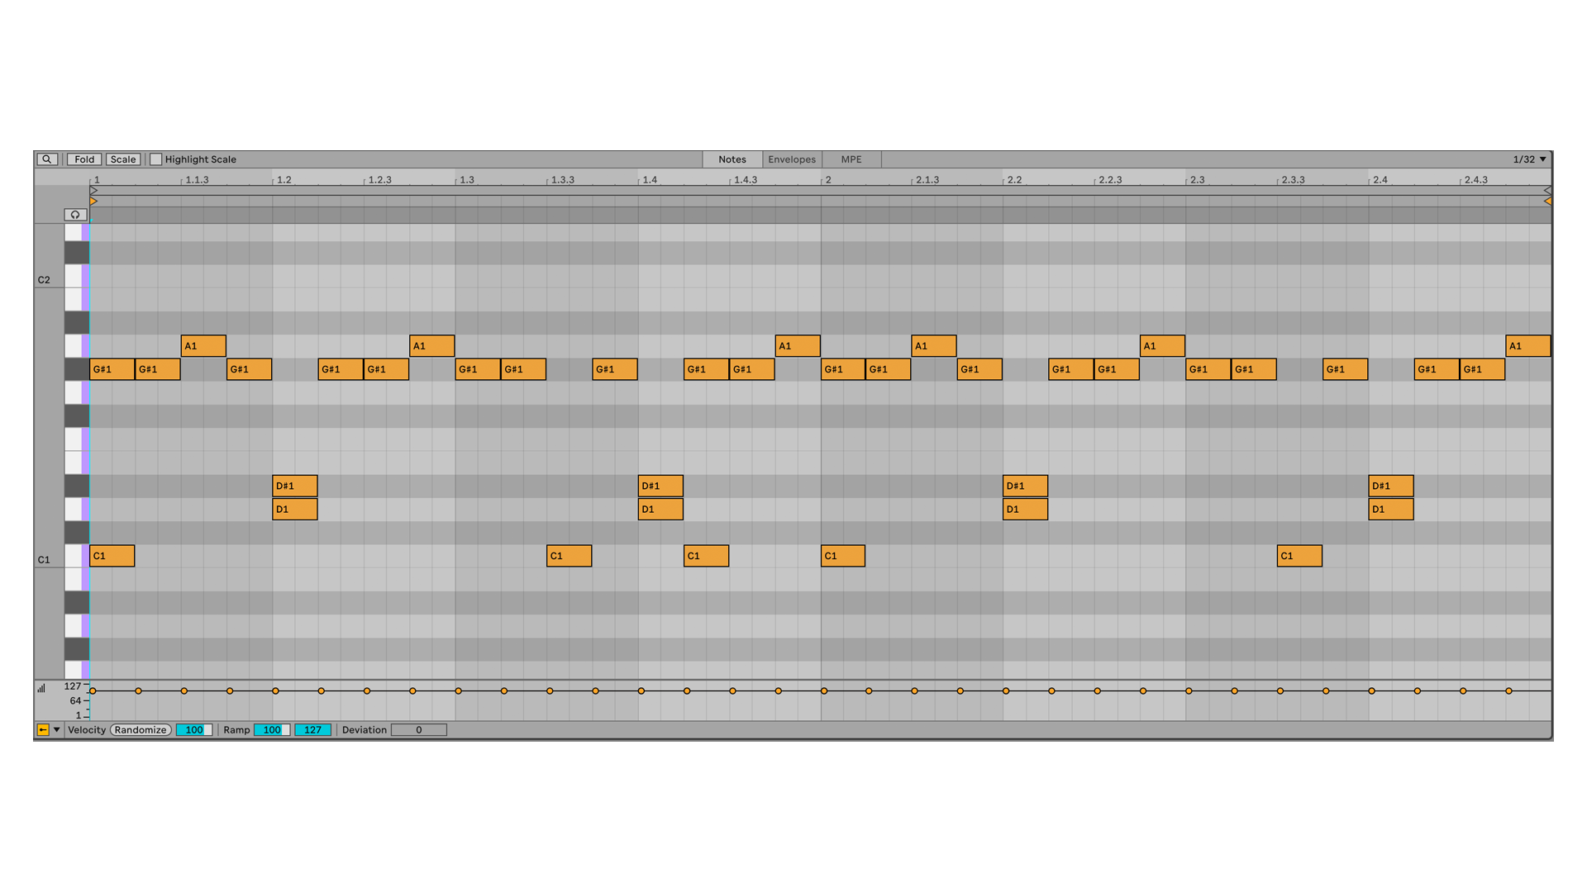Click the orange loop end marker
The image size is (1587, 892).
1547,202
